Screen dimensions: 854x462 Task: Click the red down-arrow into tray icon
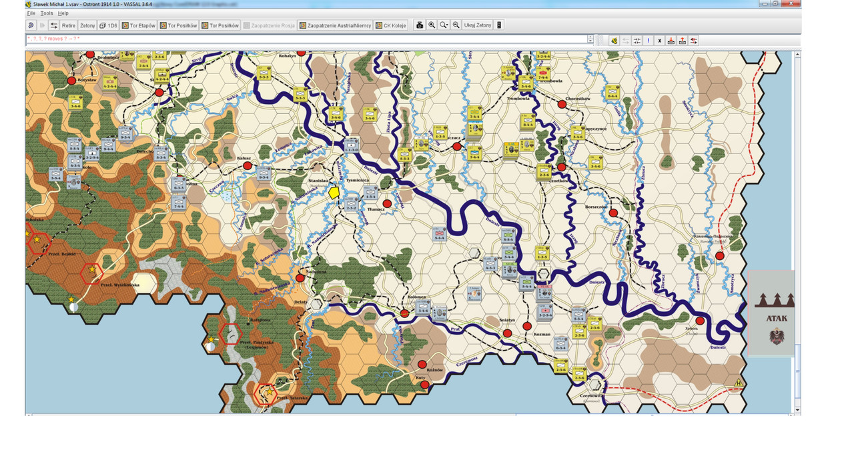(671, 41)
